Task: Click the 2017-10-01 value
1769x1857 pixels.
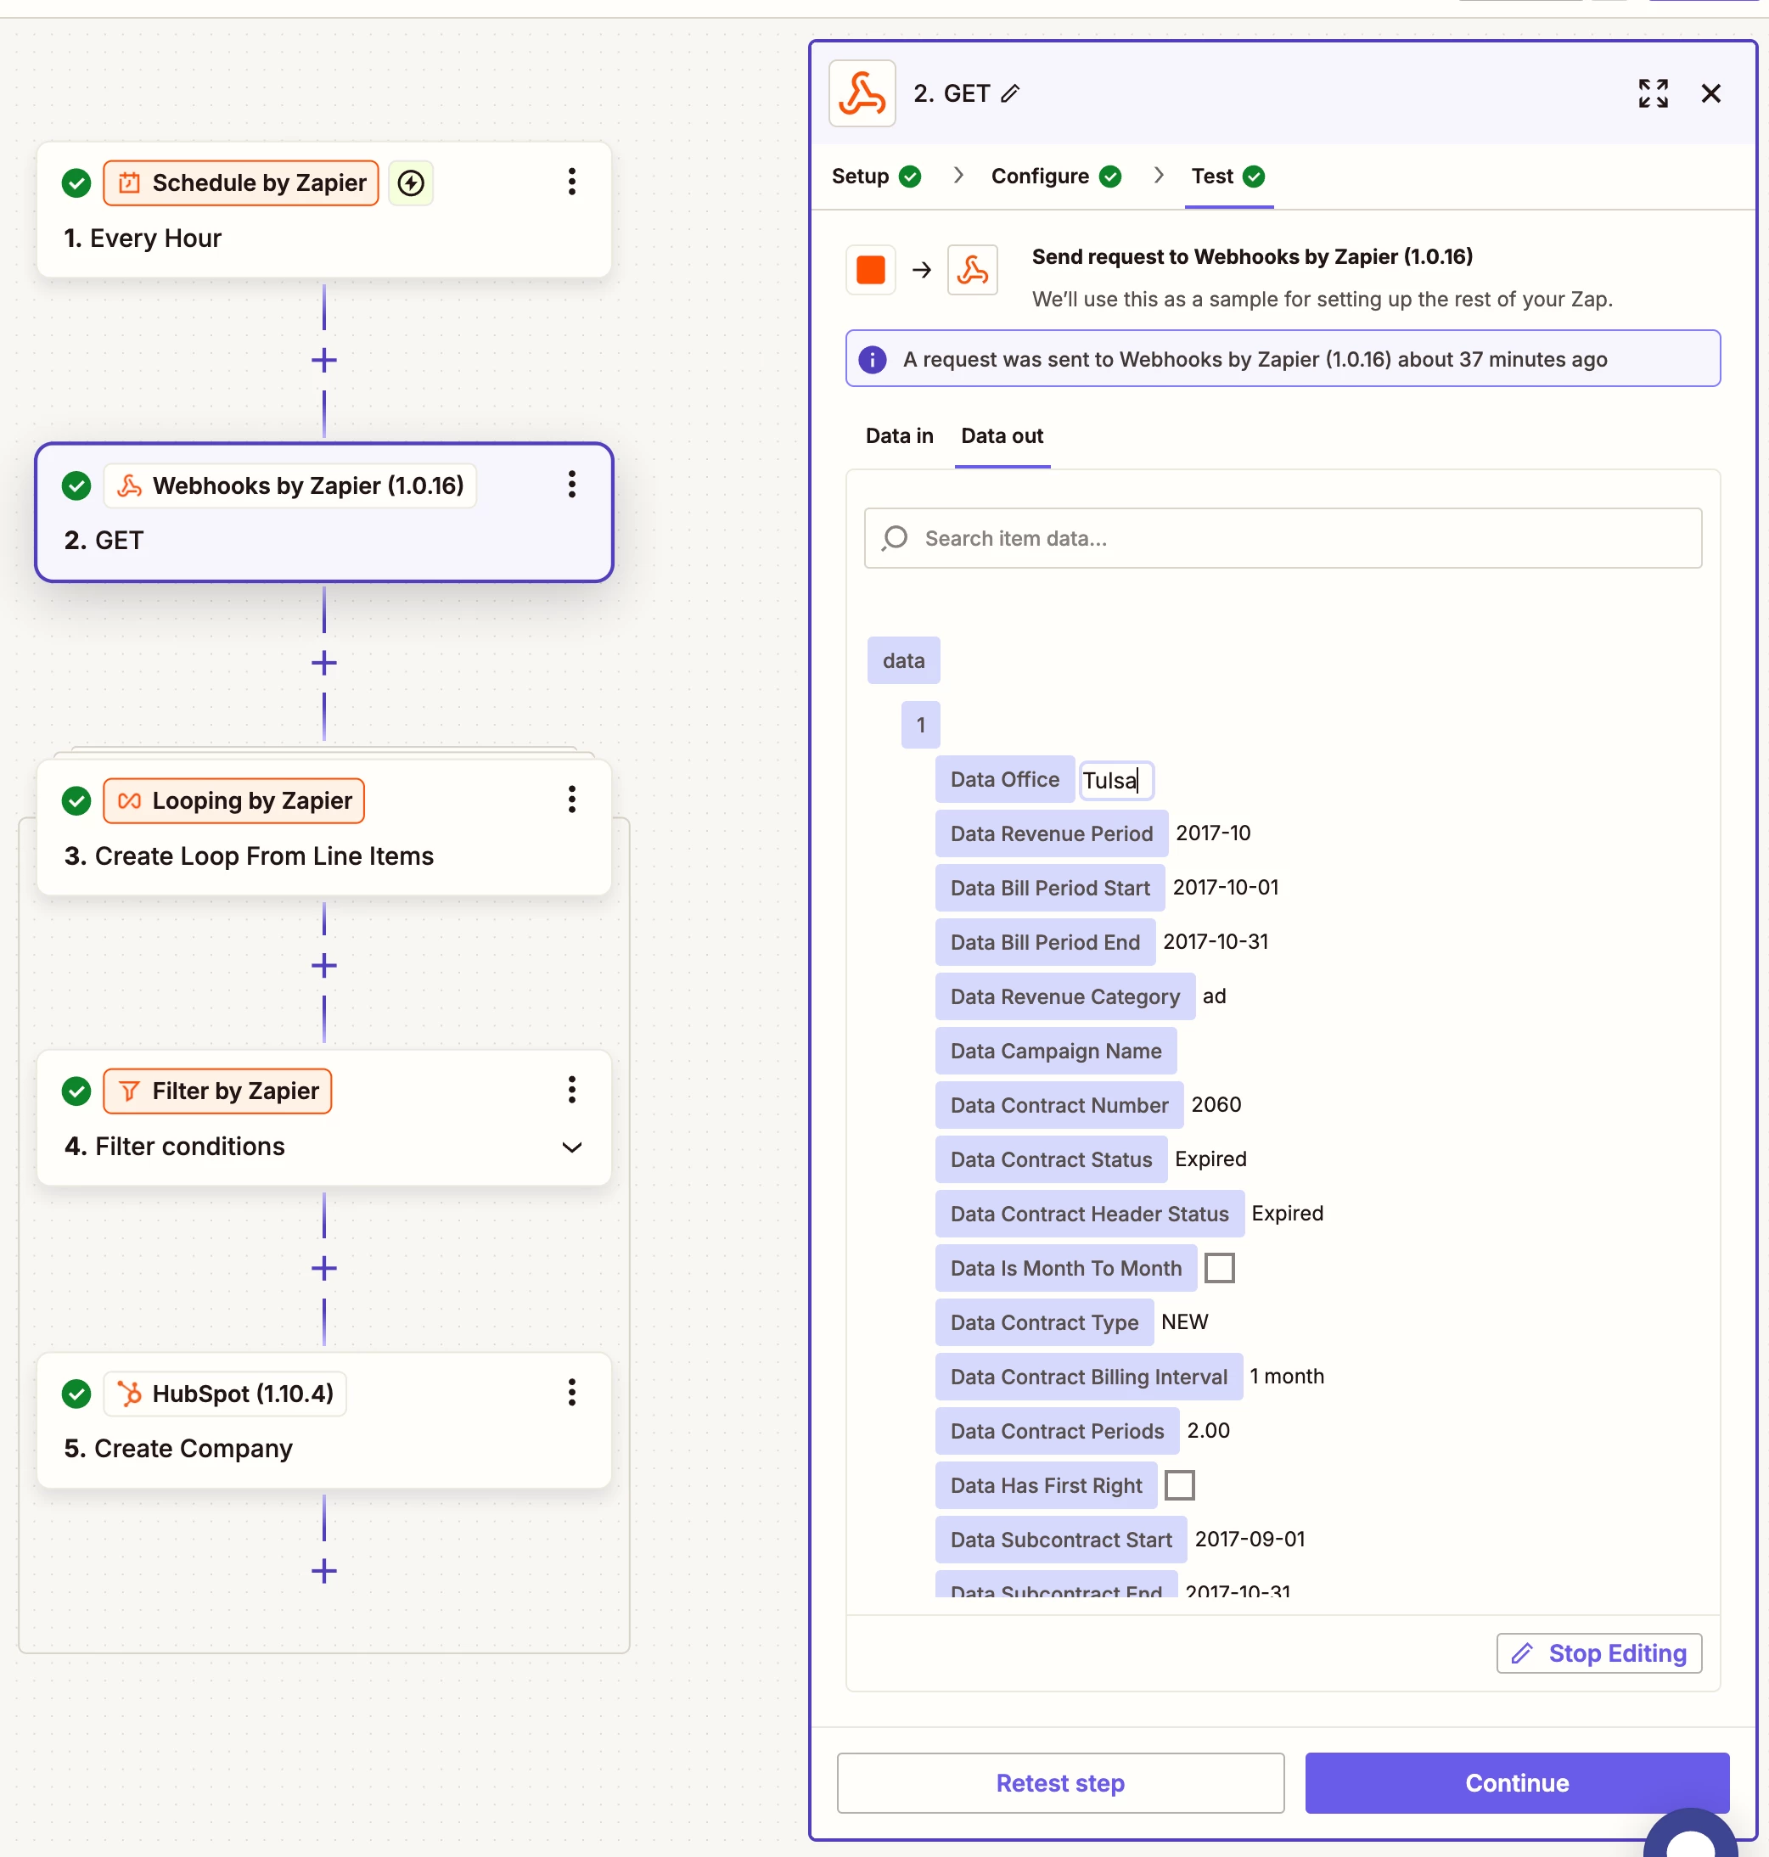Action: 1225,887
